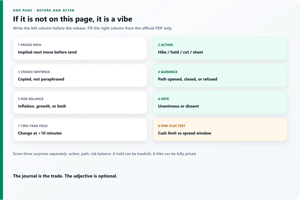
Task: Click the page headline about a vibe
Action: coord(72,19)
